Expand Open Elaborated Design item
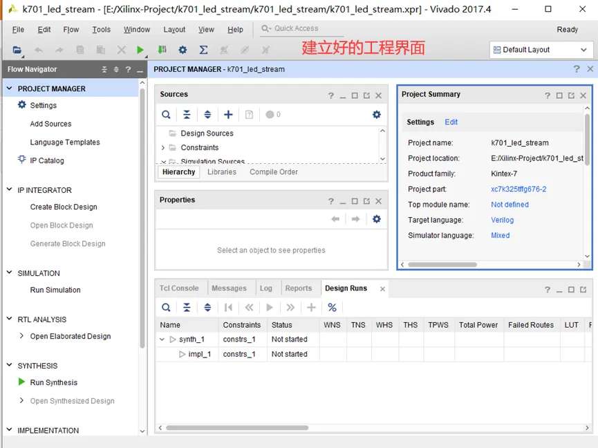Viewport: 598px width, 448px height. point(21,336)
